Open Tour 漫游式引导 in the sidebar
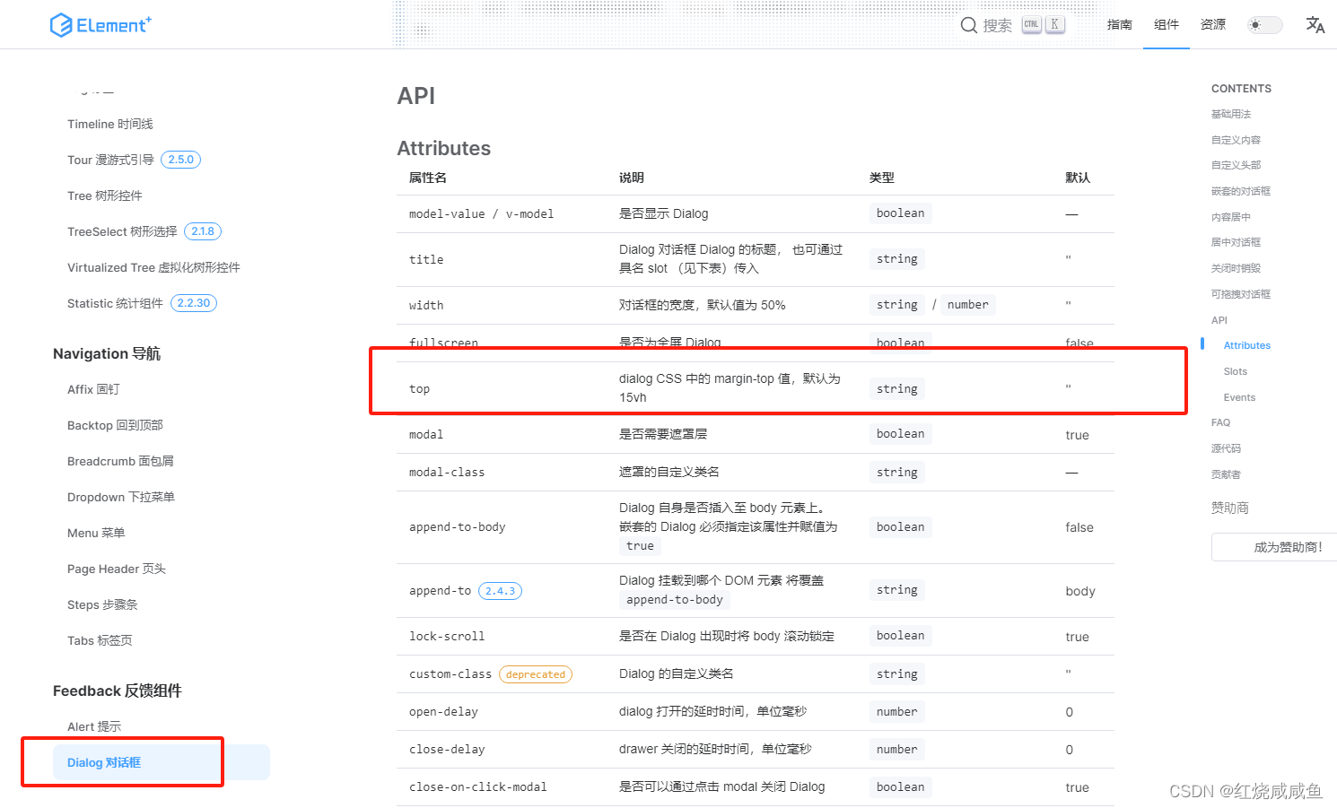Image resolution: width=1337 pixels, height=808 pixels. [110, 160]
